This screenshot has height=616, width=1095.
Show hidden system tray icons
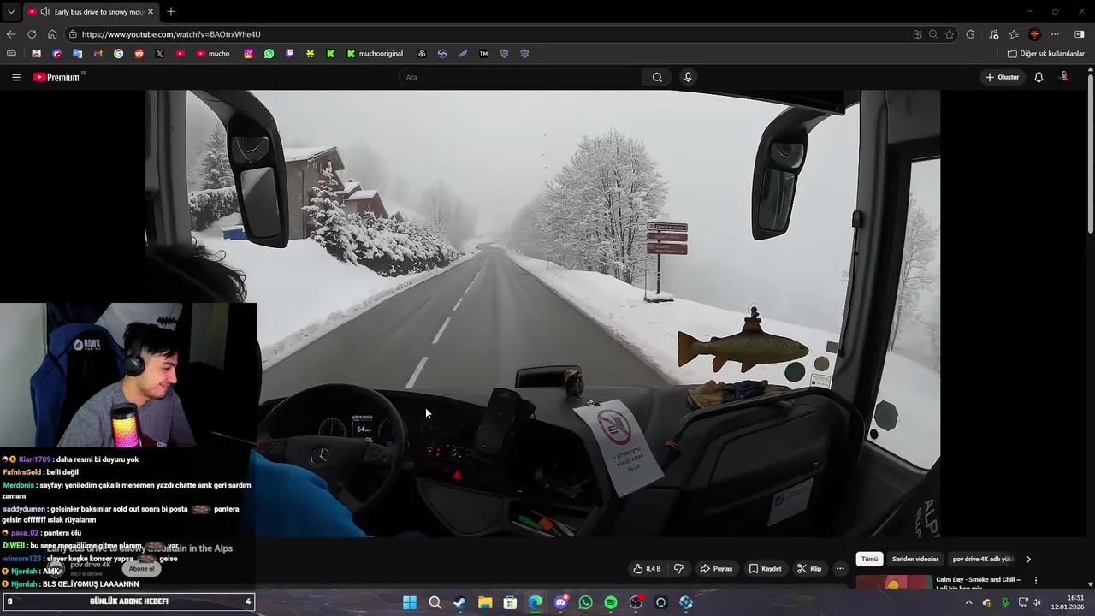968,602
